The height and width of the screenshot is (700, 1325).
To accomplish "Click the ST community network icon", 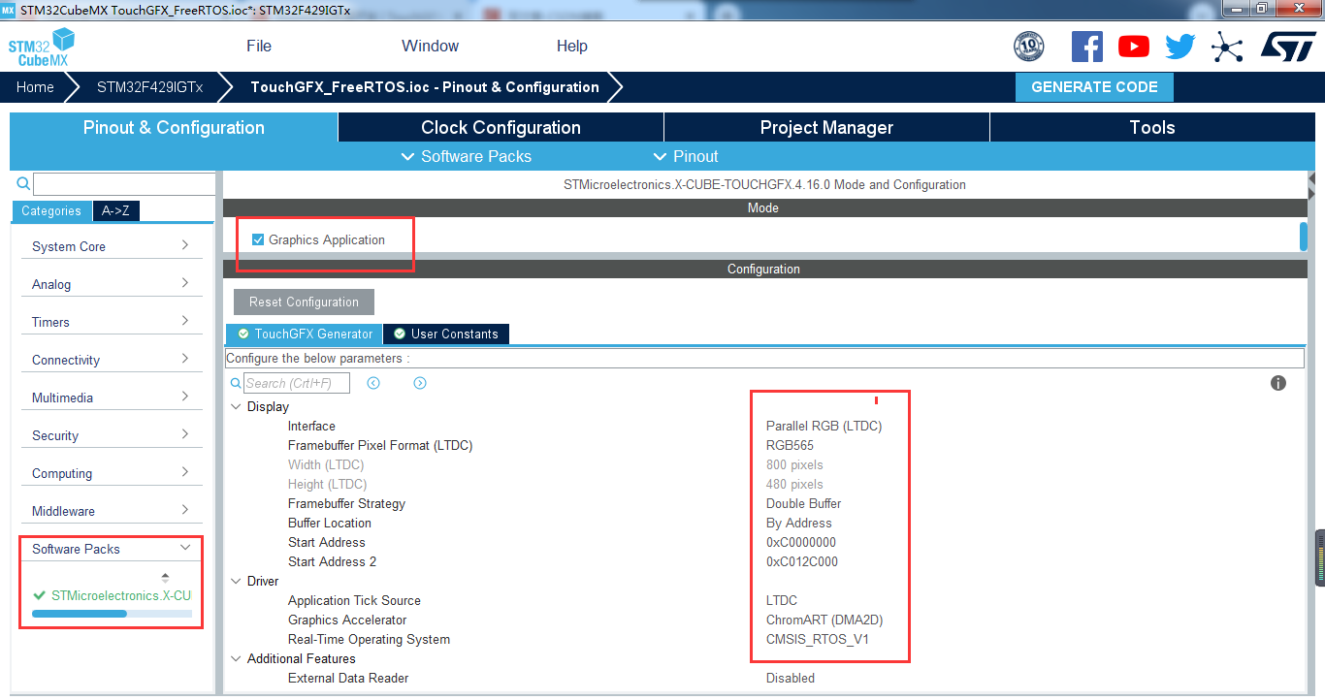I will [x=1227, y=47].
